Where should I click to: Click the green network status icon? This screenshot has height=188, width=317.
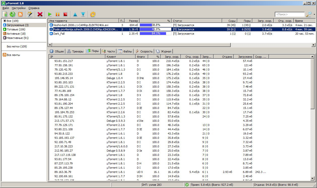click(x=187, y=185)
